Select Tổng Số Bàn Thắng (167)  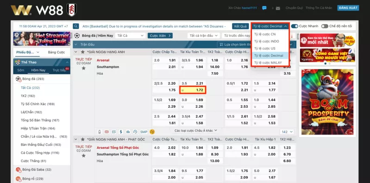click(x=40, y=120)
